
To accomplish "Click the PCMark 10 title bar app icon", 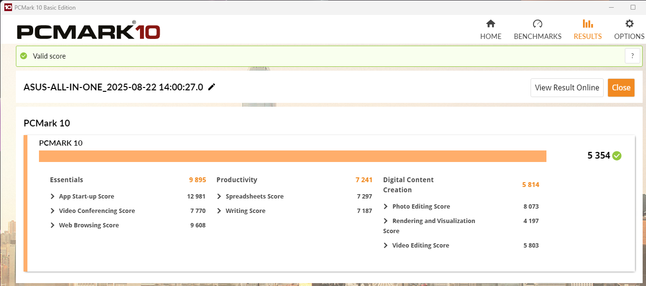I will point(8,7).
